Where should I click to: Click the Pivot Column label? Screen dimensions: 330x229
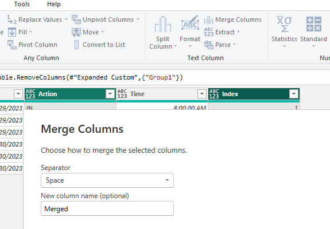click(x=38, y=45)
